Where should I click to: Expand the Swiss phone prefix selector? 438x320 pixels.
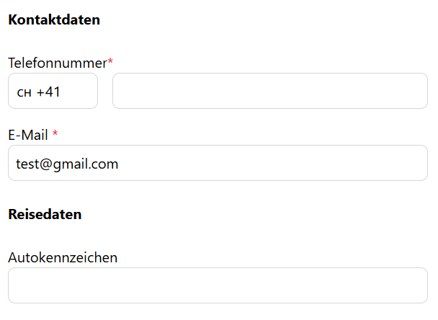coord(53,91)
